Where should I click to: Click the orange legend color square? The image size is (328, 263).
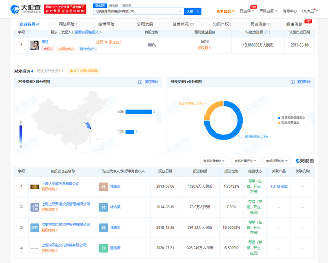[279, 123]
